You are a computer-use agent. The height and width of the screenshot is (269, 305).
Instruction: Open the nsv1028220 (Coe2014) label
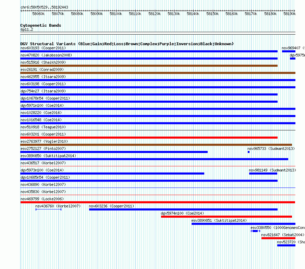[41, 113]
